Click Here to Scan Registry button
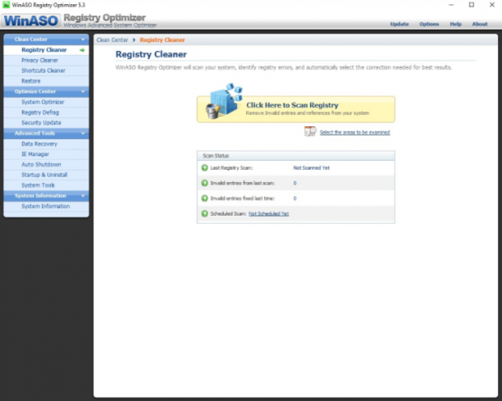 (296, 109)
